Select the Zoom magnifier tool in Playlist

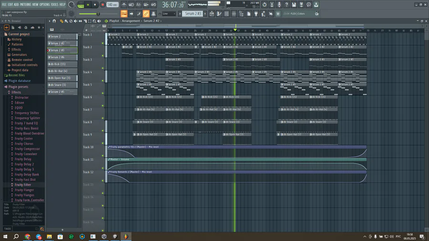click(x=94, y=21)
